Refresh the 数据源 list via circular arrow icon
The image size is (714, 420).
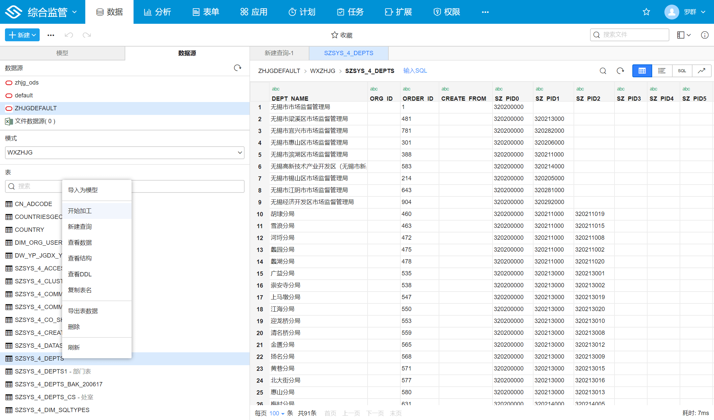point(238,68)
